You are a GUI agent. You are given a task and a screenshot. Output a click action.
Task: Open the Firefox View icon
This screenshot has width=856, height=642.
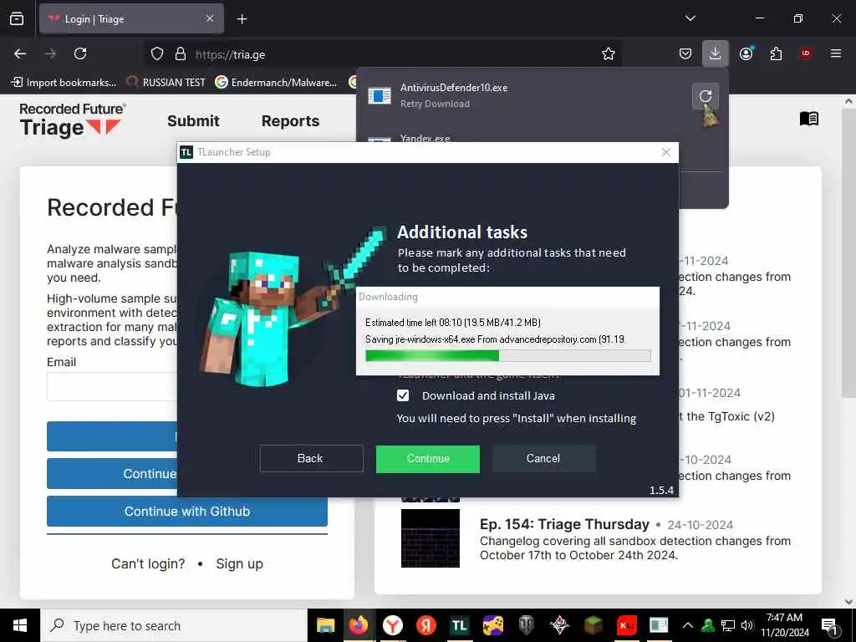point(17,18)
